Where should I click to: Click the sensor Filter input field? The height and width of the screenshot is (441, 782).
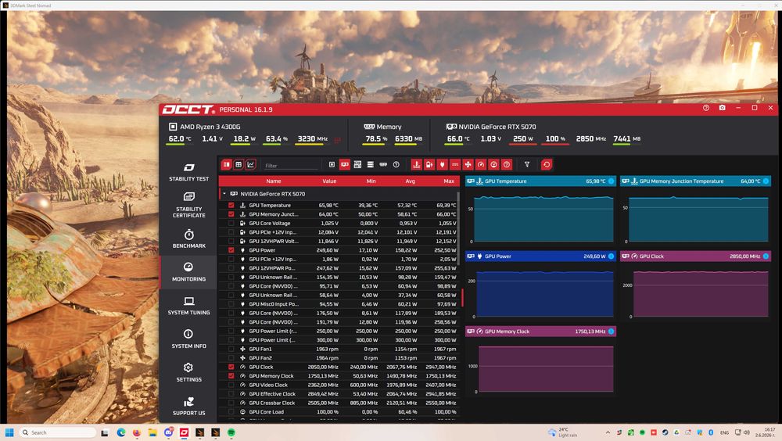(292, 165)
